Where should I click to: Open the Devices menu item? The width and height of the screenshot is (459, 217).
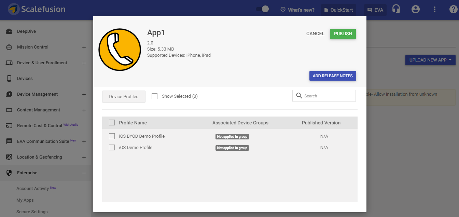(25, 79)
